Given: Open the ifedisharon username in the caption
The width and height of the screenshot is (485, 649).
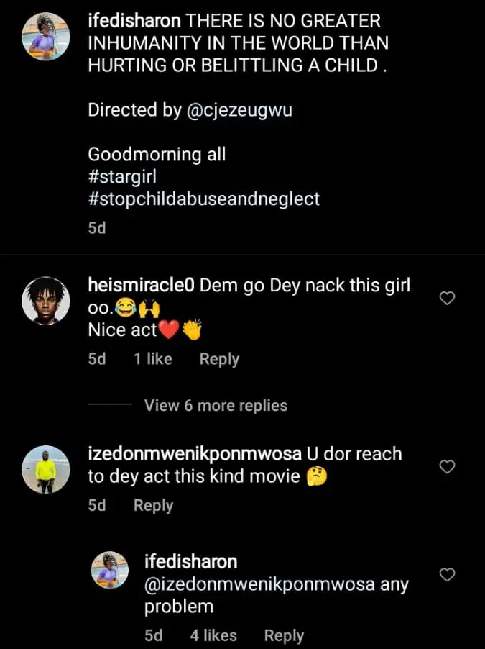Looking at the screenshot, I should coord(134,22).
